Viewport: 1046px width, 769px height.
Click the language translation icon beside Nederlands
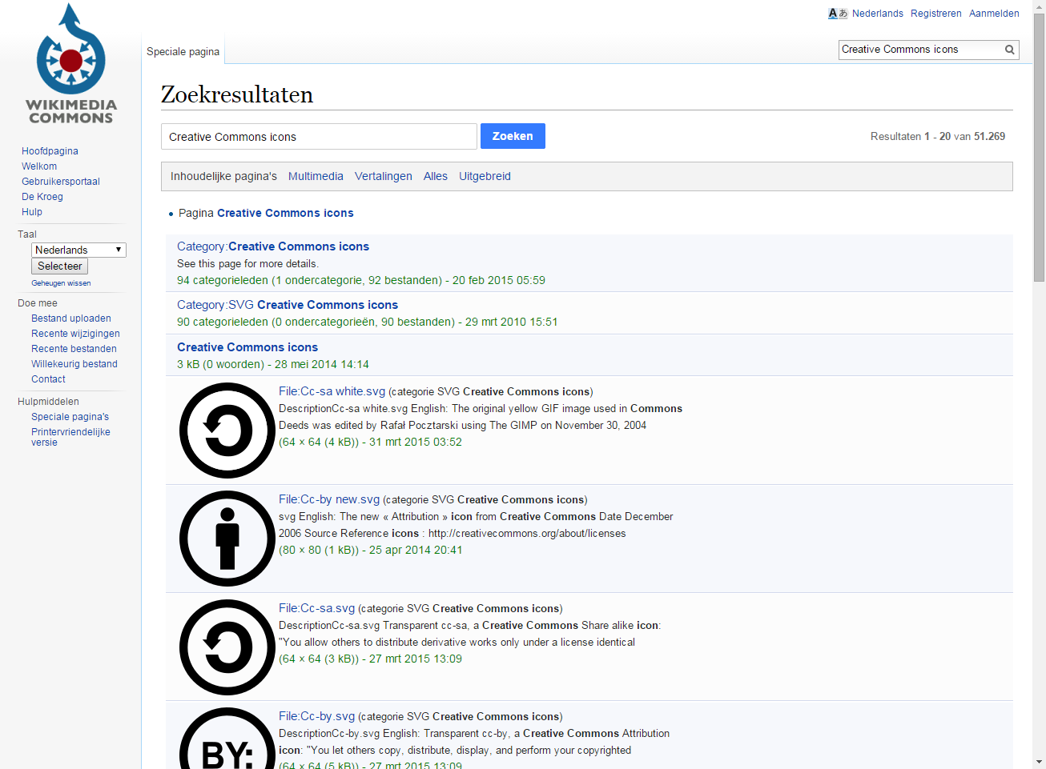838,14
